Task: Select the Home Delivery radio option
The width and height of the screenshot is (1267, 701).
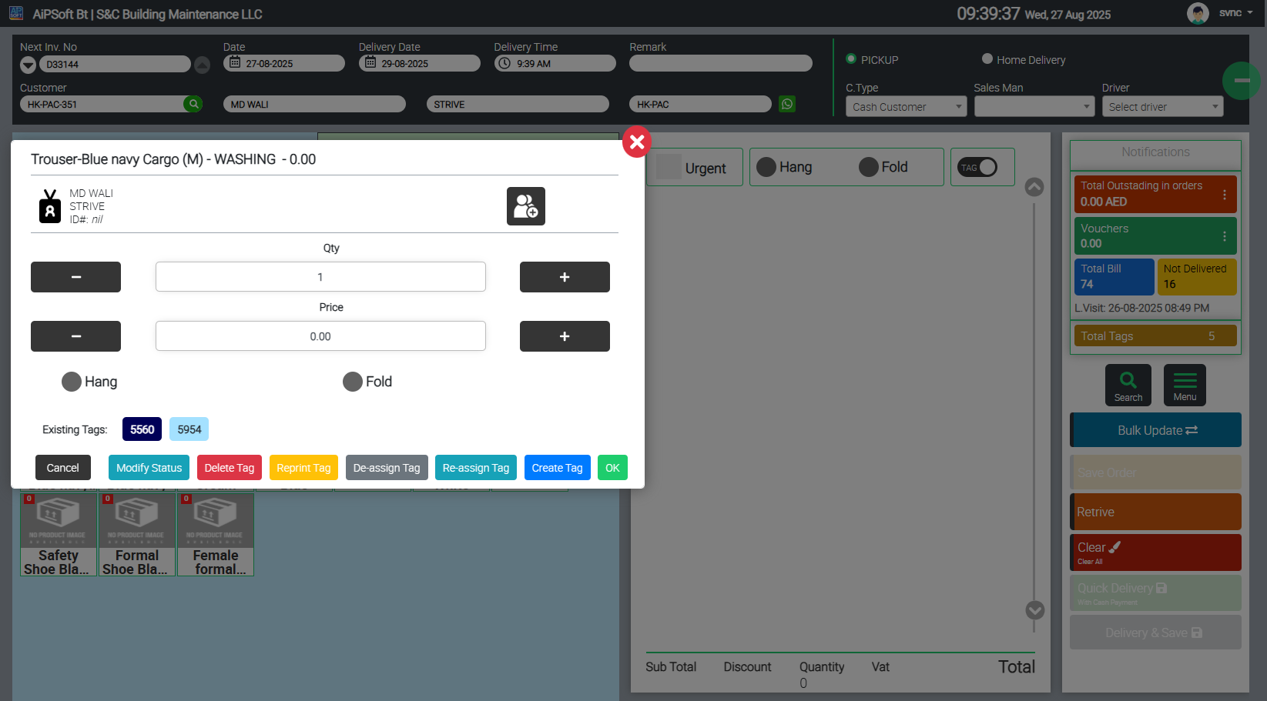Action: click(987, 59)
